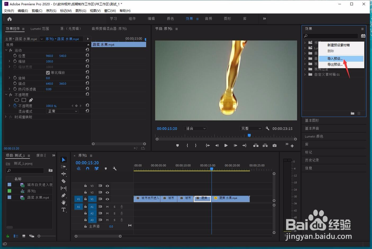Expand the 自定义素材箱 01 folder

305,74
